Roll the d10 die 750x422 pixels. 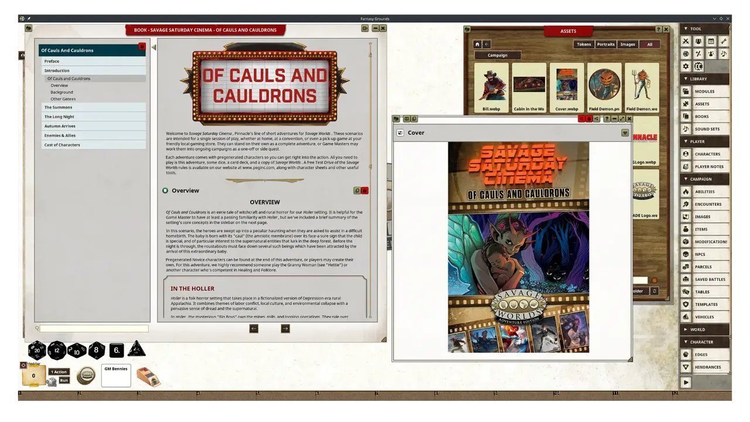click(77, 350)
